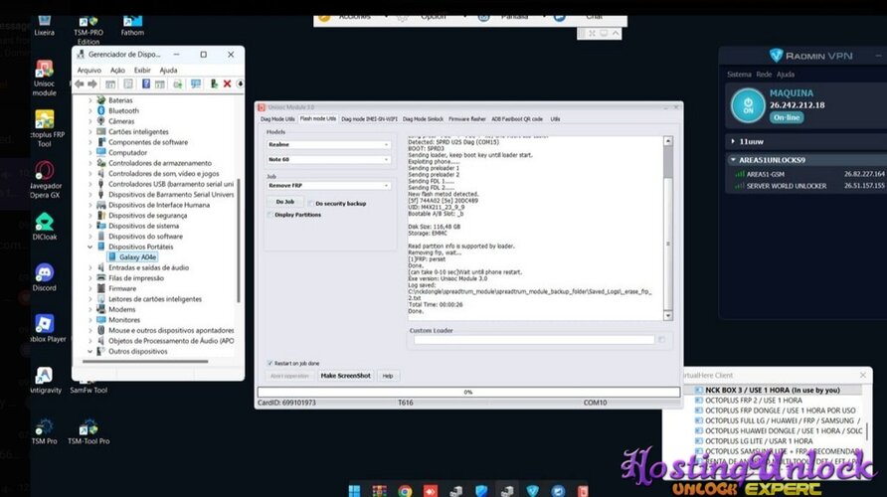This screenshot has width=887, height=497.
Task: Click the Back arrow in Device Manager toolbar
Action: coord(80,84)
